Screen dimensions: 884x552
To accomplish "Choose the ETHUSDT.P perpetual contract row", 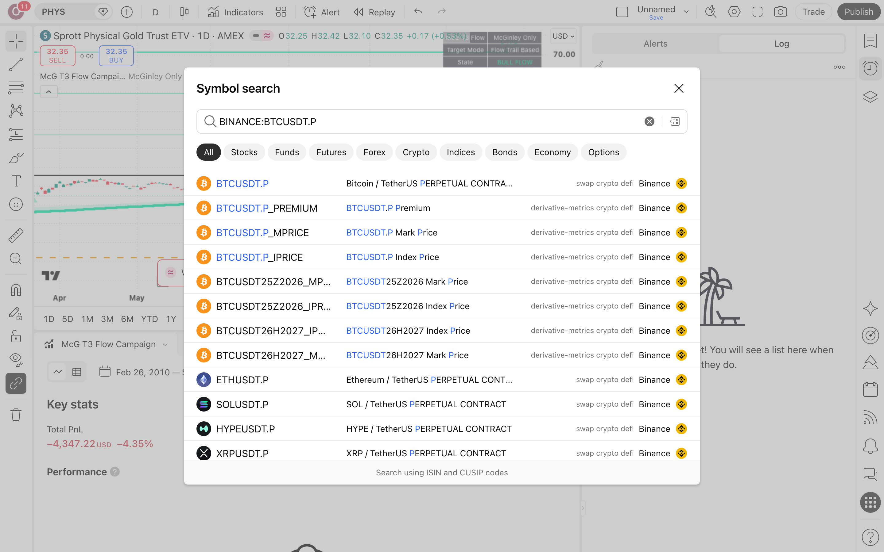I will pos(442,380).
